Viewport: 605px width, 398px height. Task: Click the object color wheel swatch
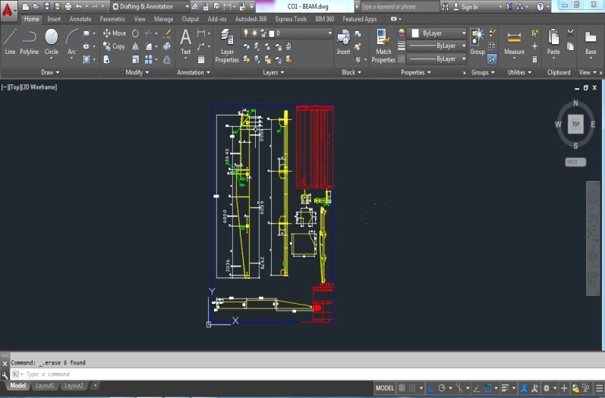402,33
